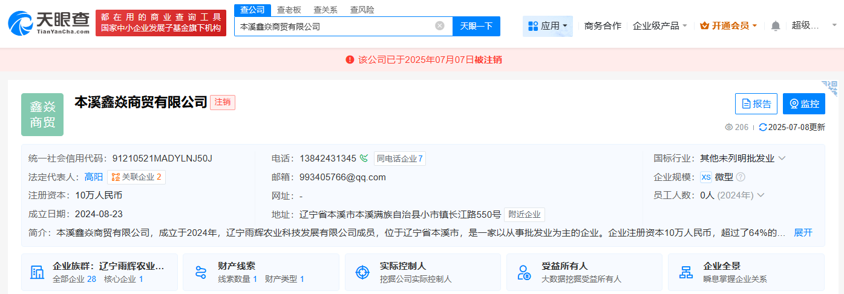
Task: Switch to the 查公司 tab
Action: click(252, 10)
